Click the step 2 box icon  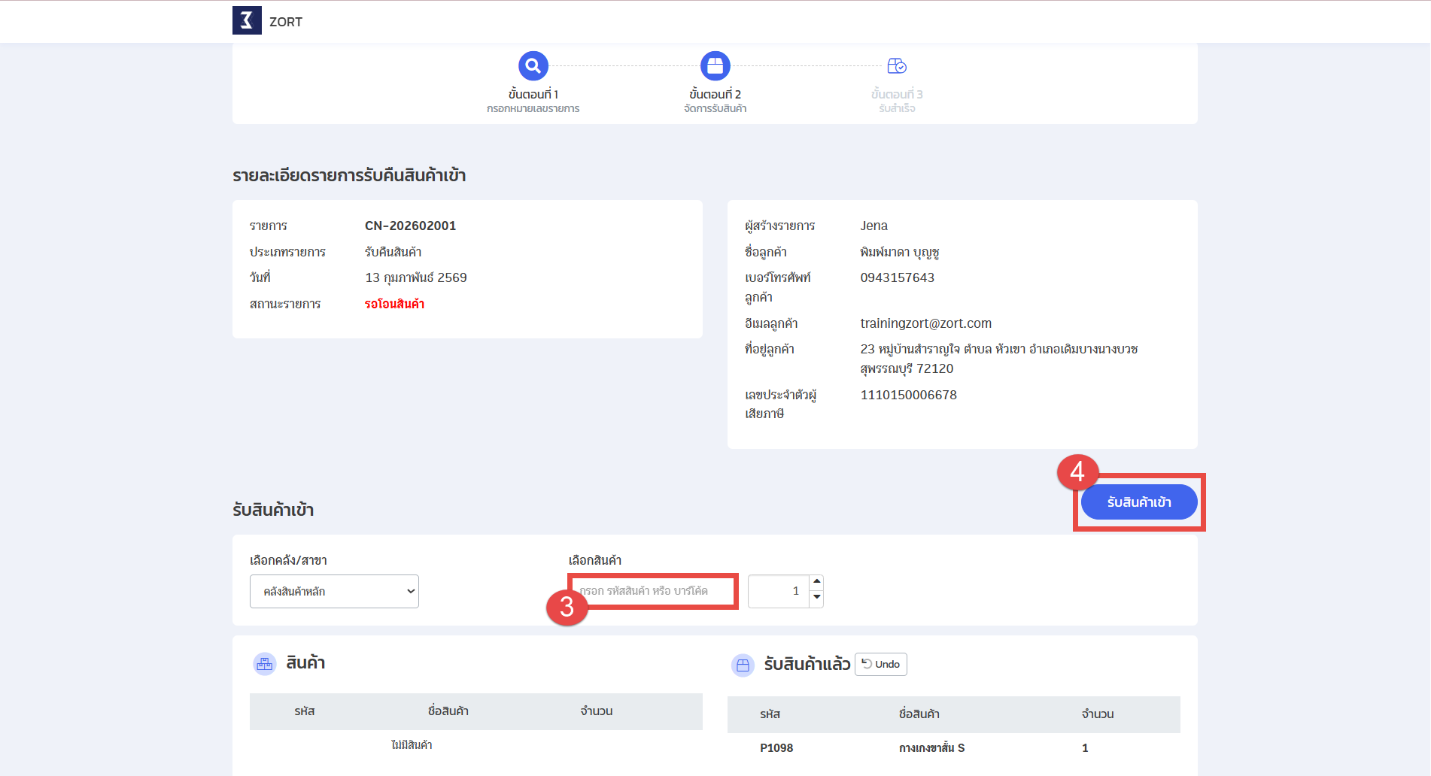tap(715, 66)
